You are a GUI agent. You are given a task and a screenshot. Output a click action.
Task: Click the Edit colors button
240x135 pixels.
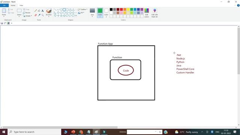point(147,13)
